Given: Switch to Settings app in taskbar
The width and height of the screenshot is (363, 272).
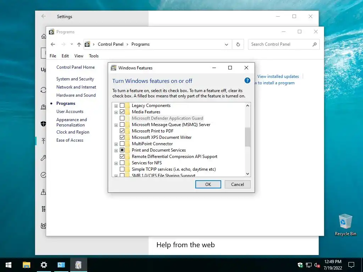Looking at the screenshot, I should [x=44, y=265].
